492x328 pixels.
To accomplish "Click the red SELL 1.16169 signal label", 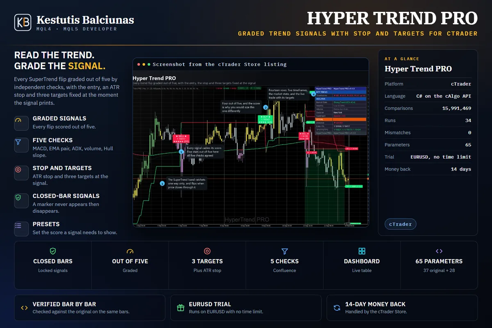I will (x=304, y=137).
